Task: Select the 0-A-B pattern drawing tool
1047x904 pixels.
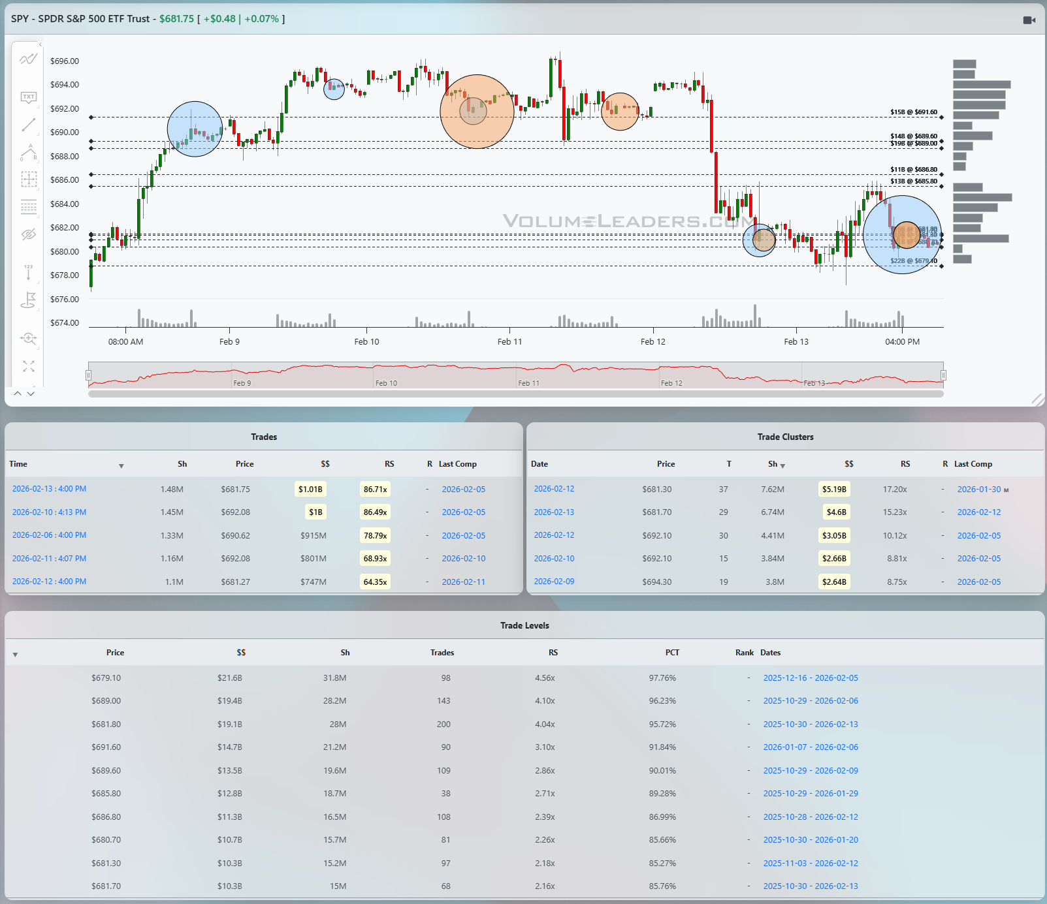Action: coord(28,152)
